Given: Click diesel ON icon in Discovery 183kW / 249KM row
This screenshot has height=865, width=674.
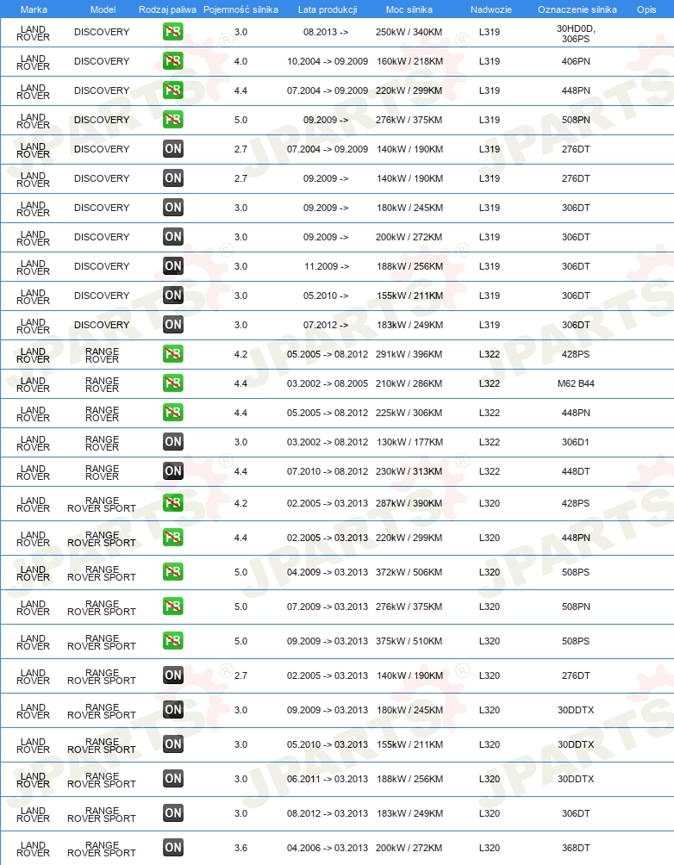Looking at the screenshot, I should (x=172, y=324).
